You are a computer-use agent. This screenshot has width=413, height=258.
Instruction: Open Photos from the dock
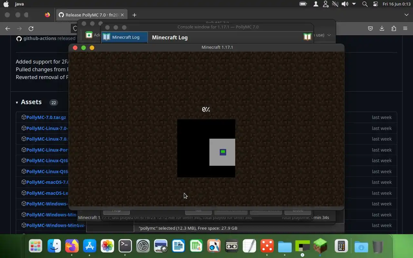click(107, 247)
